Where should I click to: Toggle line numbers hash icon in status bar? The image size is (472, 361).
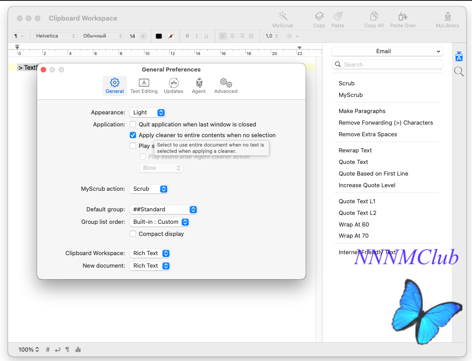point(47,349)
